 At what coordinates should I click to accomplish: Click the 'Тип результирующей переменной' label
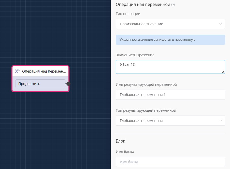pyautogui.click(x=146, y=110)
